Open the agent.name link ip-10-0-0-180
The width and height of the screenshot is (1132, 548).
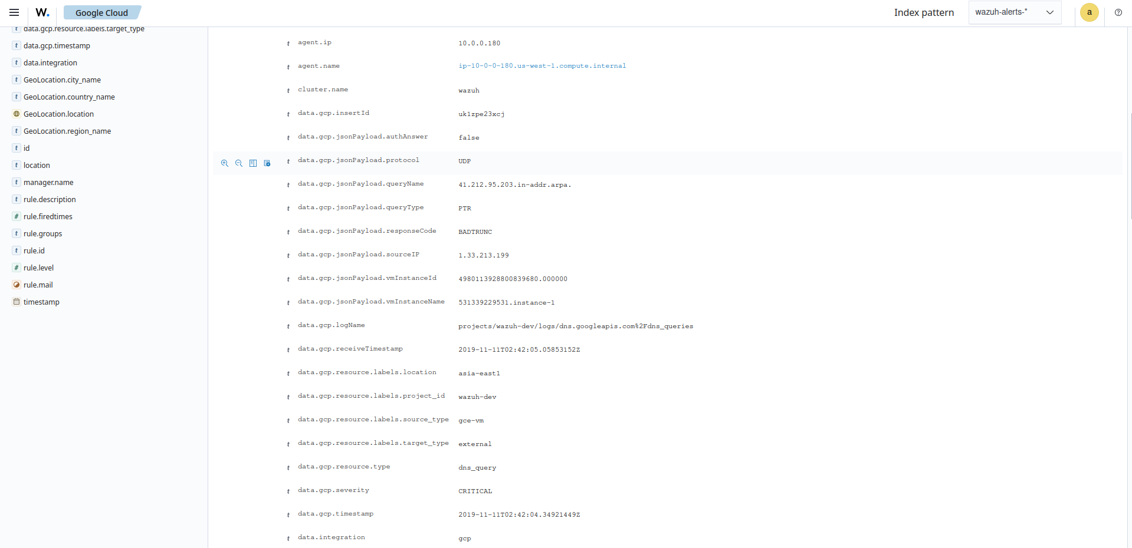[542, 65]
